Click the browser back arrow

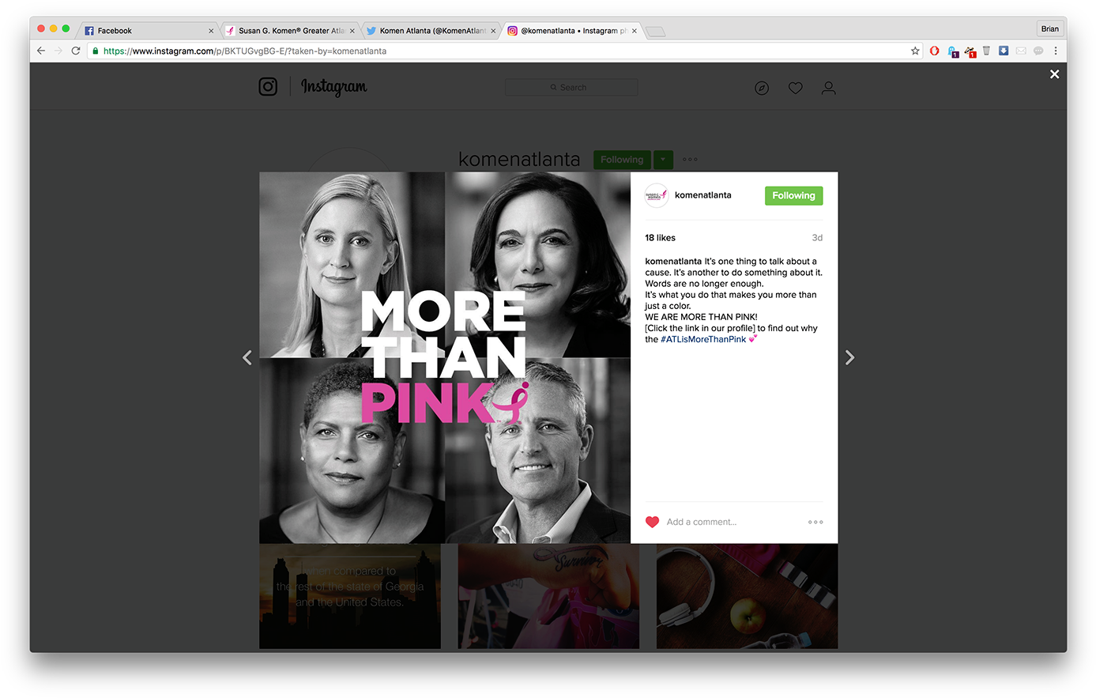(x=41, y=51)
